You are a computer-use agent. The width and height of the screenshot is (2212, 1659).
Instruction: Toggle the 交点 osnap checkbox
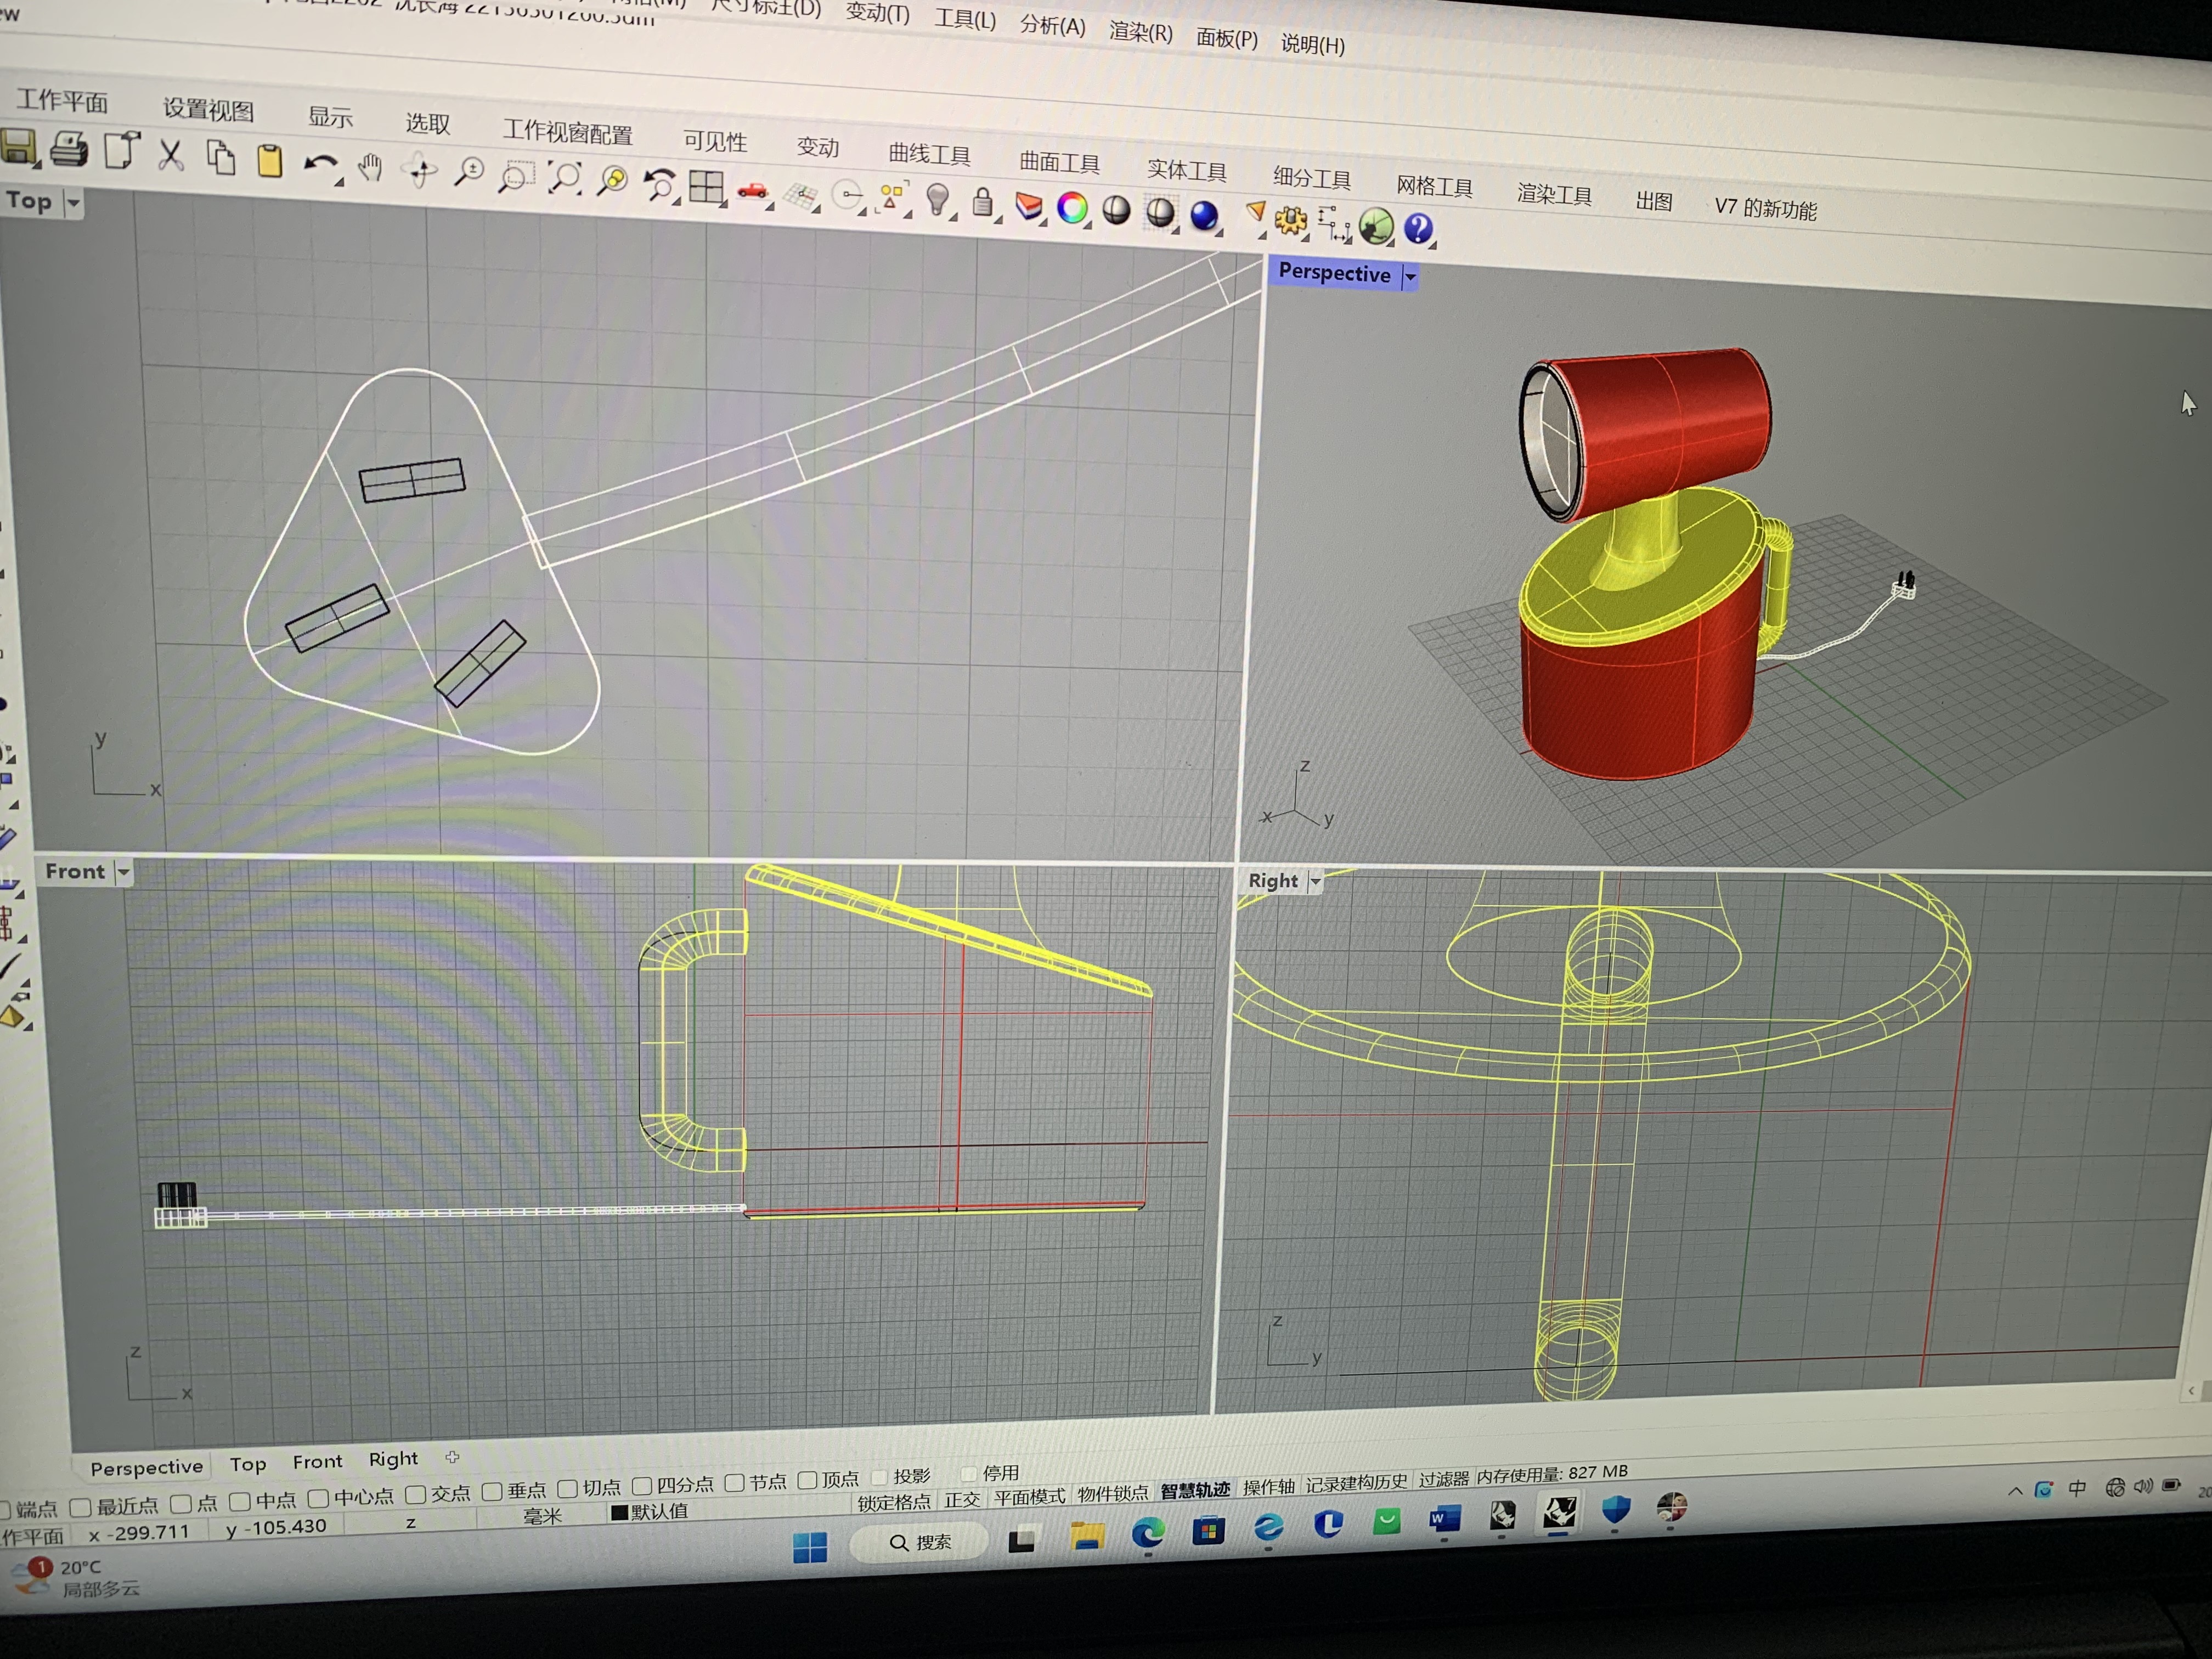click(x=416, y=1495)
